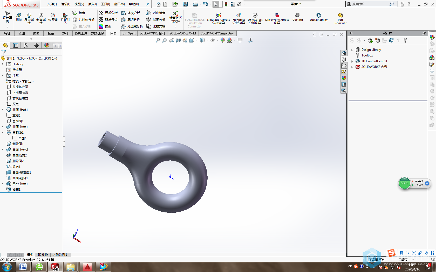Switch to the DimXpert tab

point(129,33)
